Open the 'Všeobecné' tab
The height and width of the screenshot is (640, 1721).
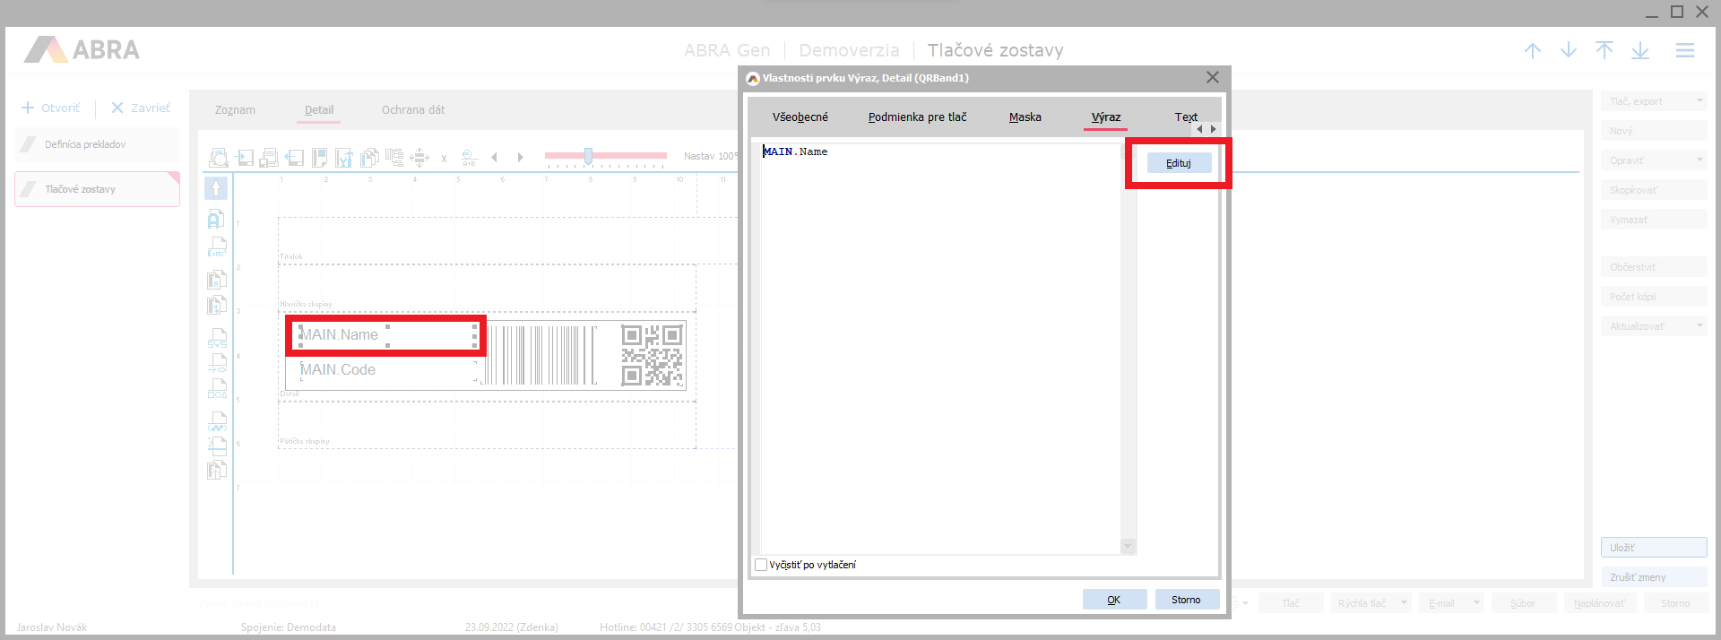pyautogui.click(x=800, y=117)
